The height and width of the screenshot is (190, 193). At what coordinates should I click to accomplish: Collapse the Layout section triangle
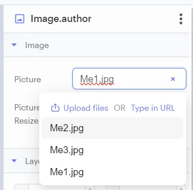[14, 161]
